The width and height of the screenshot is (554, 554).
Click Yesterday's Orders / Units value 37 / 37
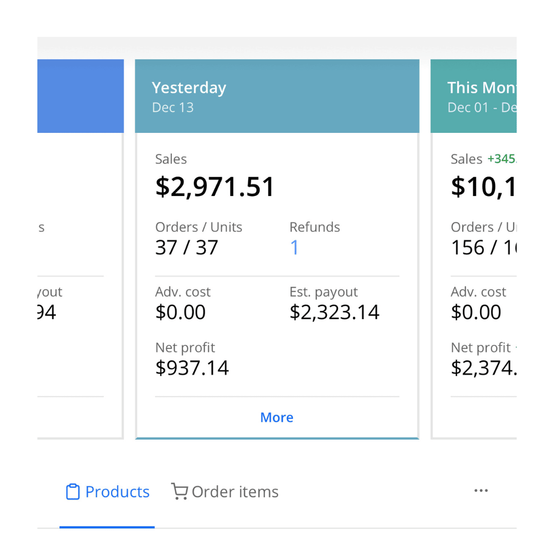coord(187,248)
